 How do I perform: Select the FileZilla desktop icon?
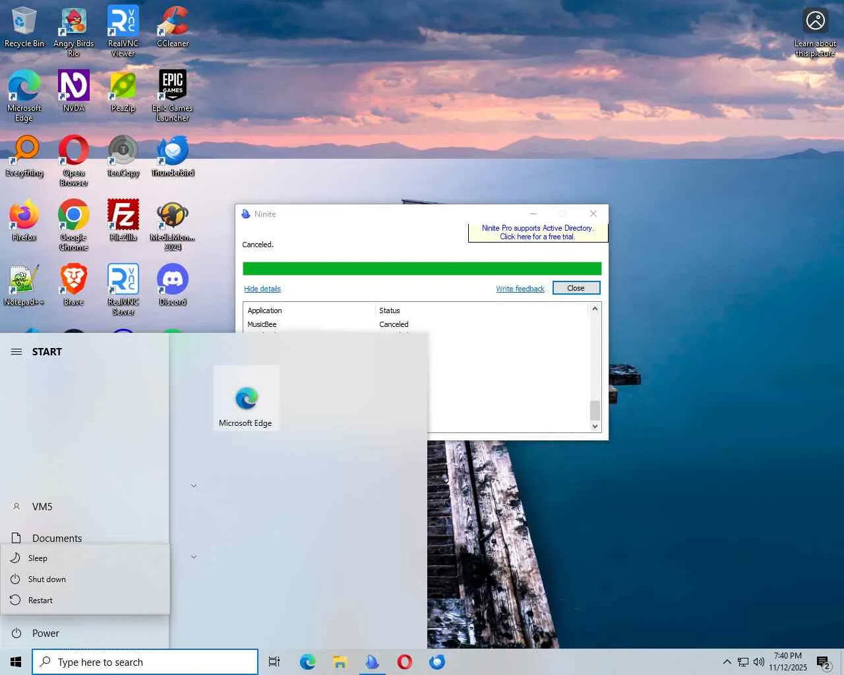tap(123, 221)
